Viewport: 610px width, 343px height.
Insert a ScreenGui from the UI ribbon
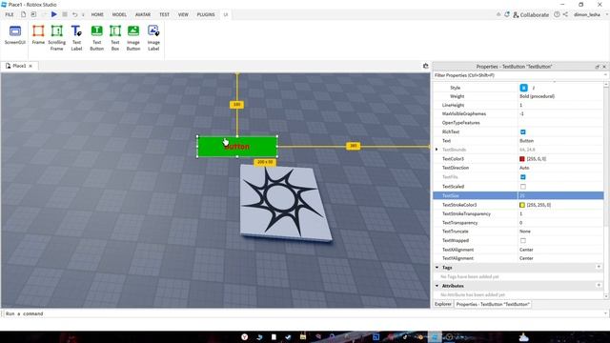(x=15, y=35)
